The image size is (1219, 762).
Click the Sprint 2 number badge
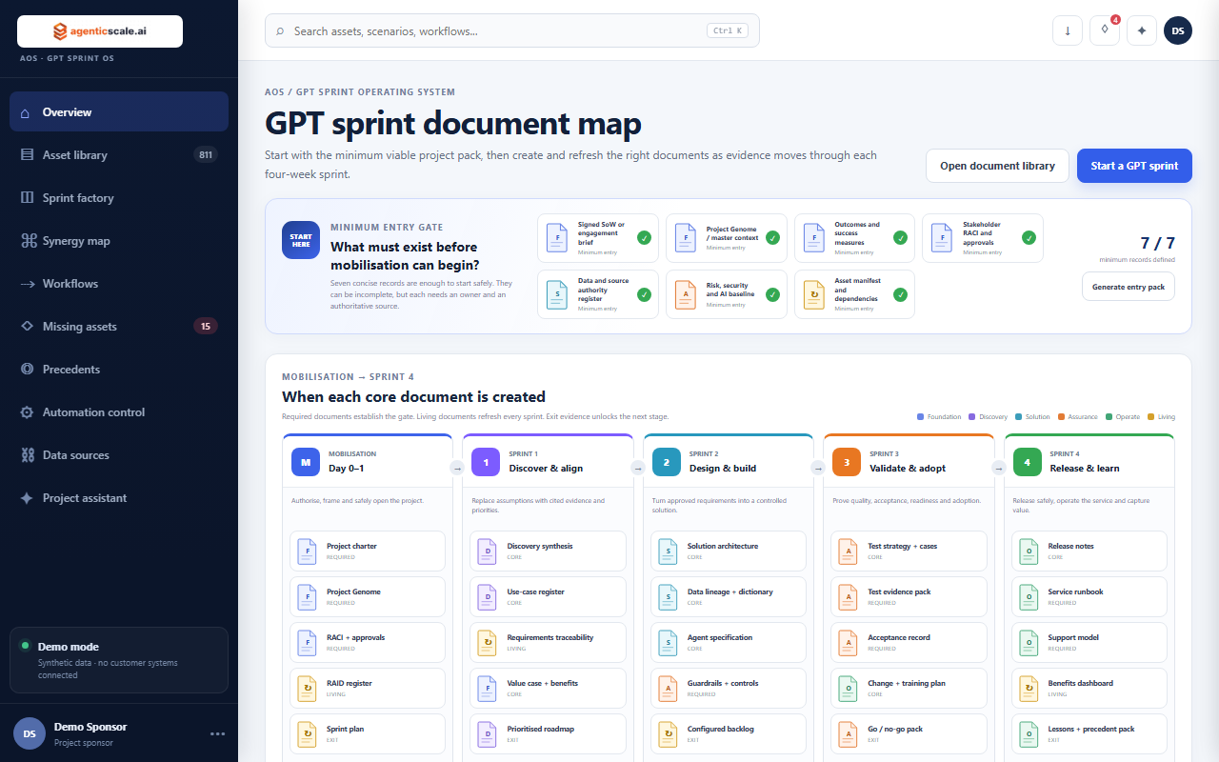[667, 462]
